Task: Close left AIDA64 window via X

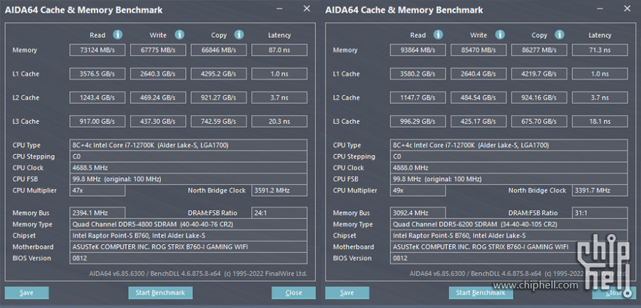Action: coord(307,9)
